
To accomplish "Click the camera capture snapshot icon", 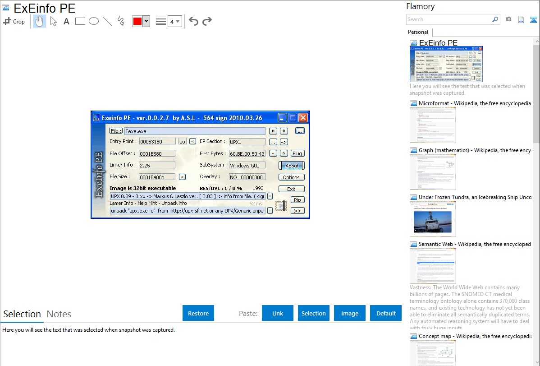I will (x=508, y=19).
